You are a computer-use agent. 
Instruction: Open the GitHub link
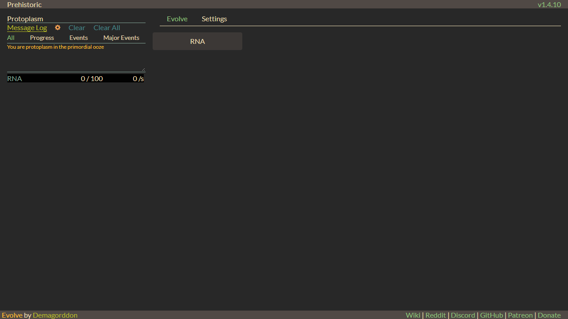(x=492, y=315)
